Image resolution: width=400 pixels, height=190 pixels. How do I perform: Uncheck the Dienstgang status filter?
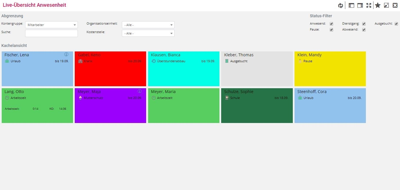coord(364,24)
